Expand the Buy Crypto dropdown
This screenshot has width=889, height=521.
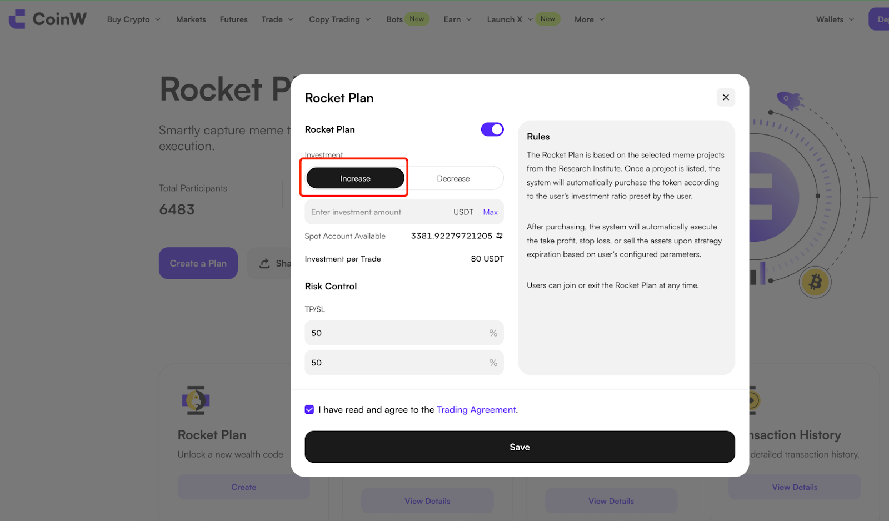134,19
